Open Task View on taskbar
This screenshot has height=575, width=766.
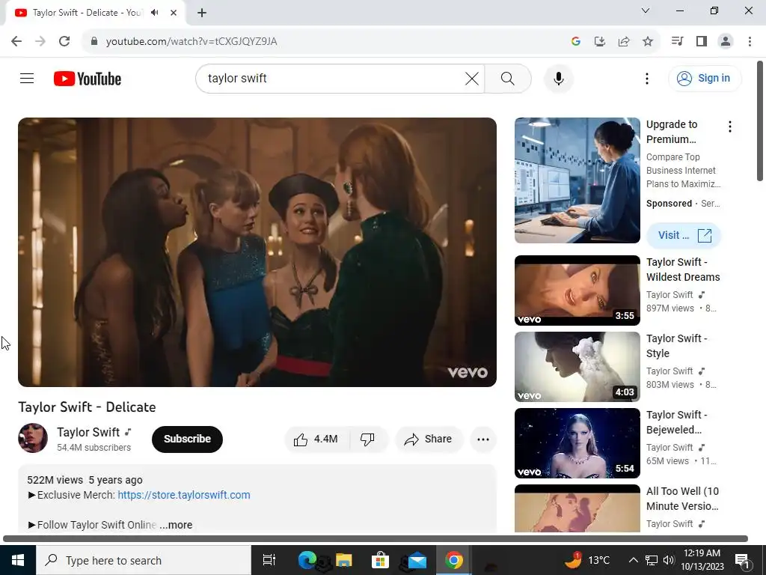(x=269, y=560)
